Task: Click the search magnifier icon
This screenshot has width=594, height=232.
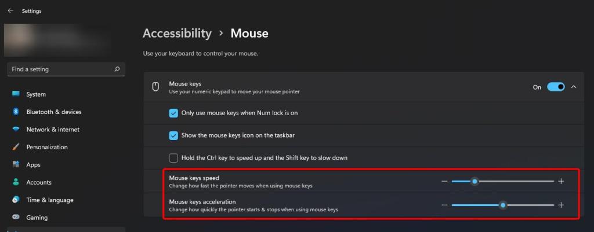Action: [117, 69]
